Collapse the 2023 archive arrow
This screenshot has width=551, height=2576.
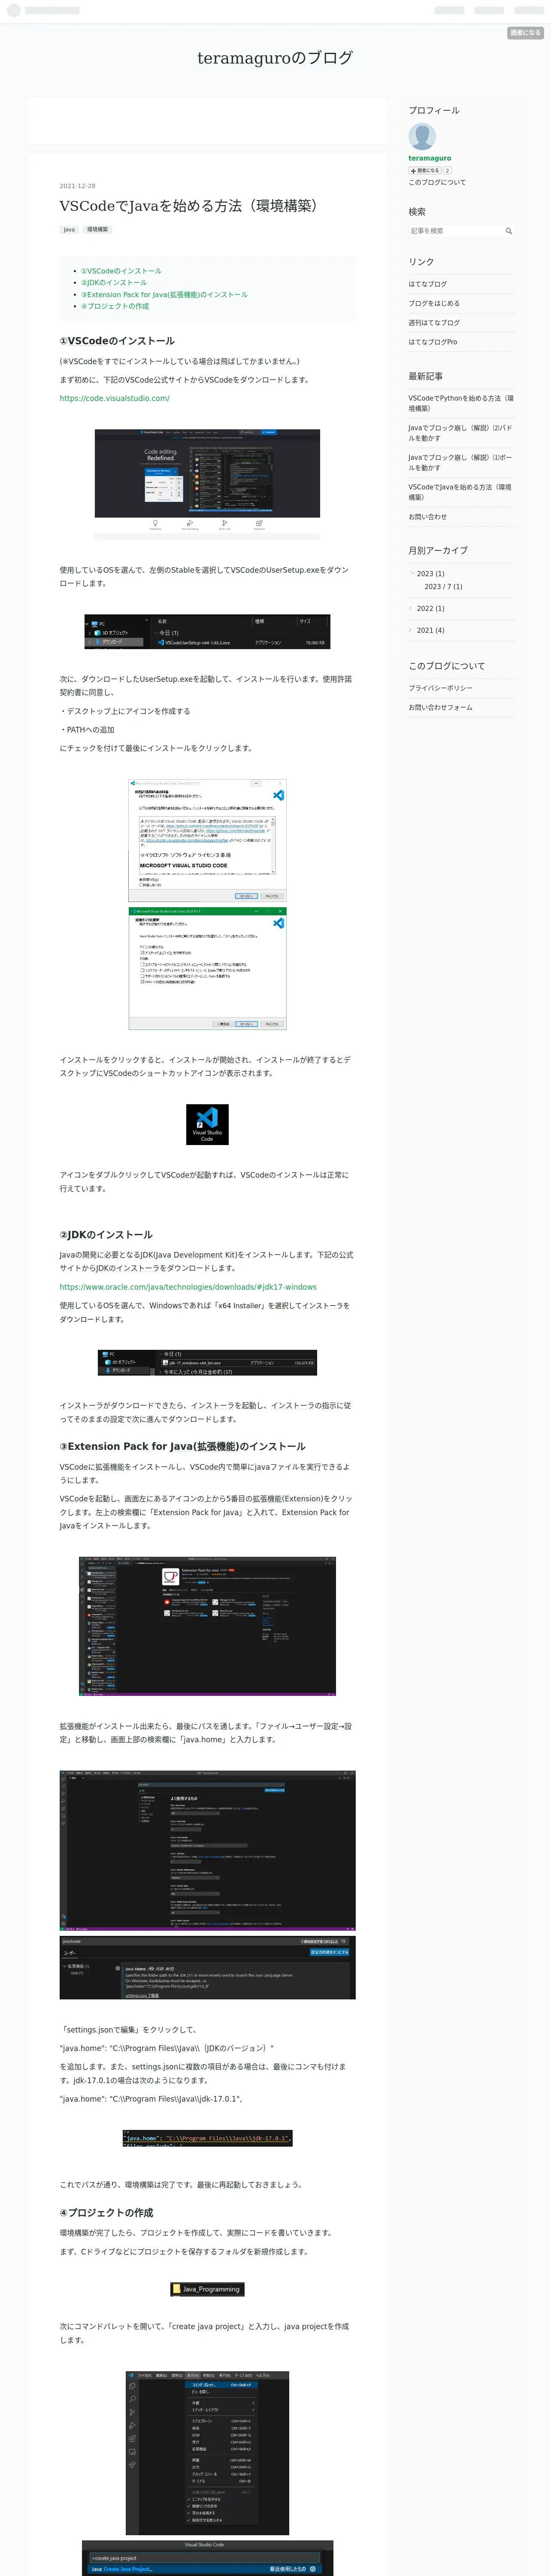click(411, 574)
